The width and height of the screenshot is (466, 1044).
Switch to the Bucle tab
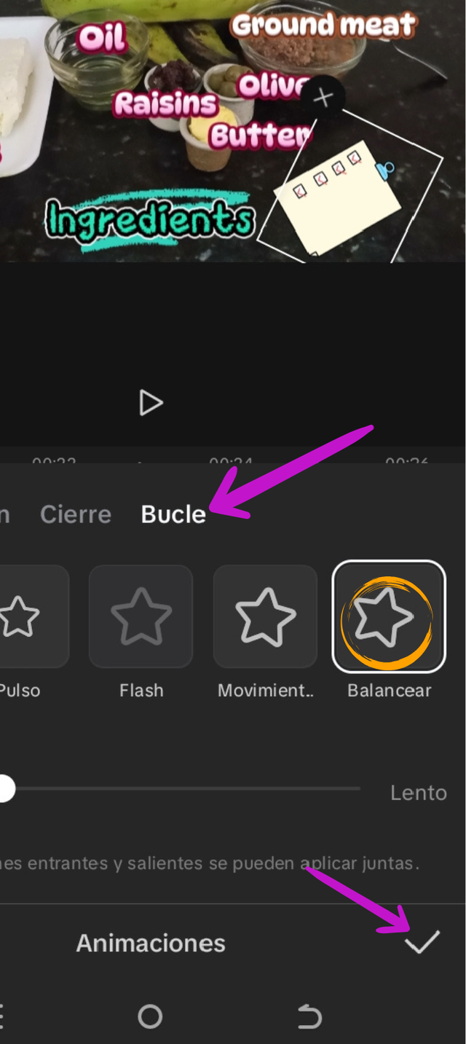click(x=173, y=514)
